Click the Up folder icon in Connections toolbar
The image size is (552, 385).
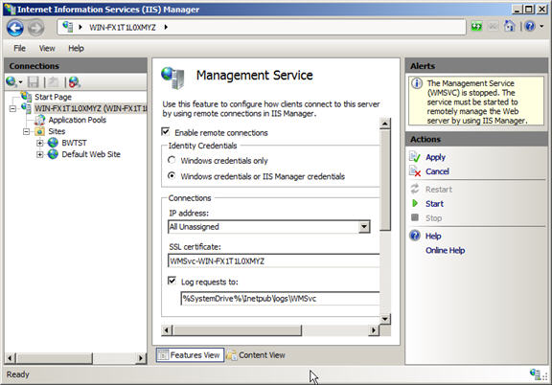coord(54,82)
